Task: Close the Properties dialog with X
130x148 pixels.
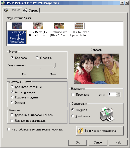Action: (x=127, y=3)
